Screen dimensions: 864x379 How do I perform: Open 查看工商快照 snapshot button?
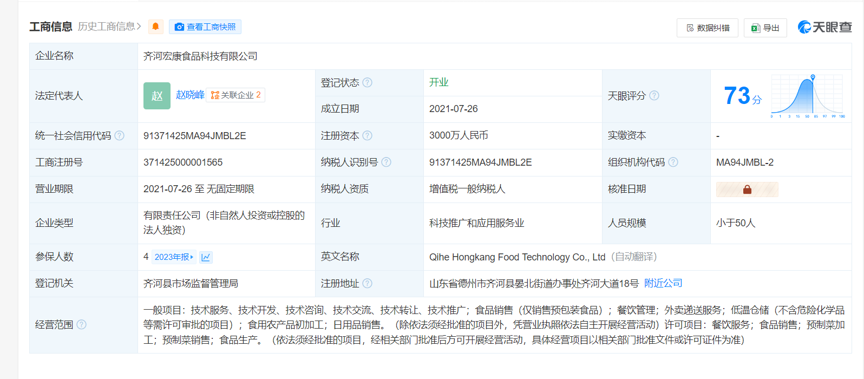click(205, 27)
